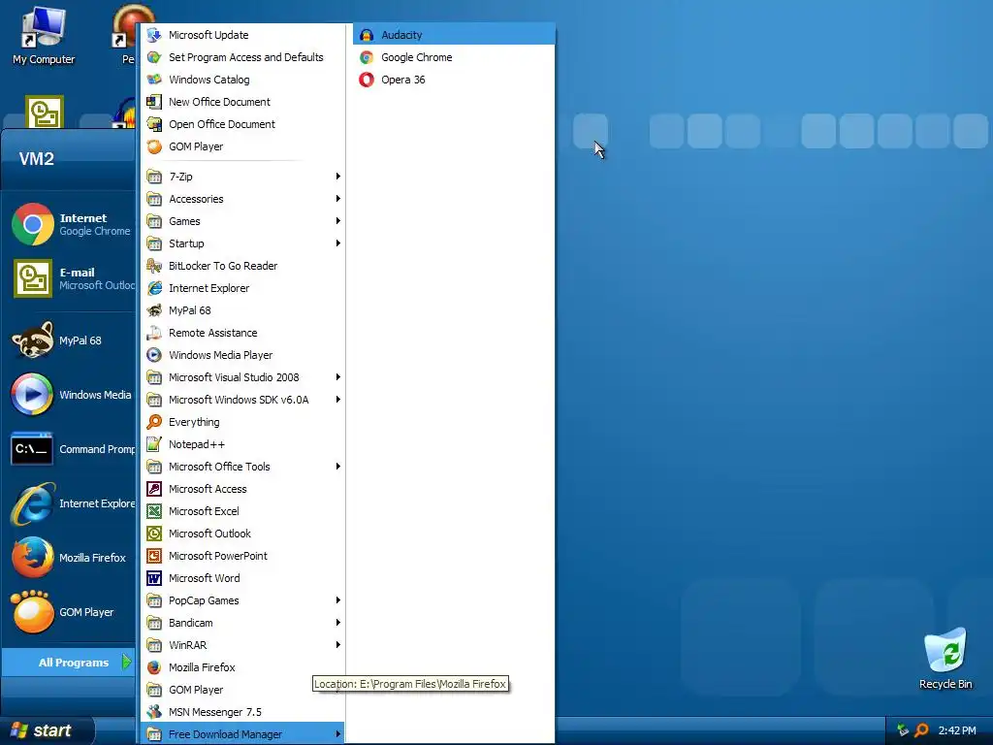Screen dimensions: 993x745
Task: Click pinned E-mail Microsoft Outlook item
Action: [x=71, y=278]
